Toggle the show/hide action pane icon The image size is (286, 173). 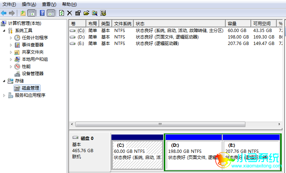point(51,13)
